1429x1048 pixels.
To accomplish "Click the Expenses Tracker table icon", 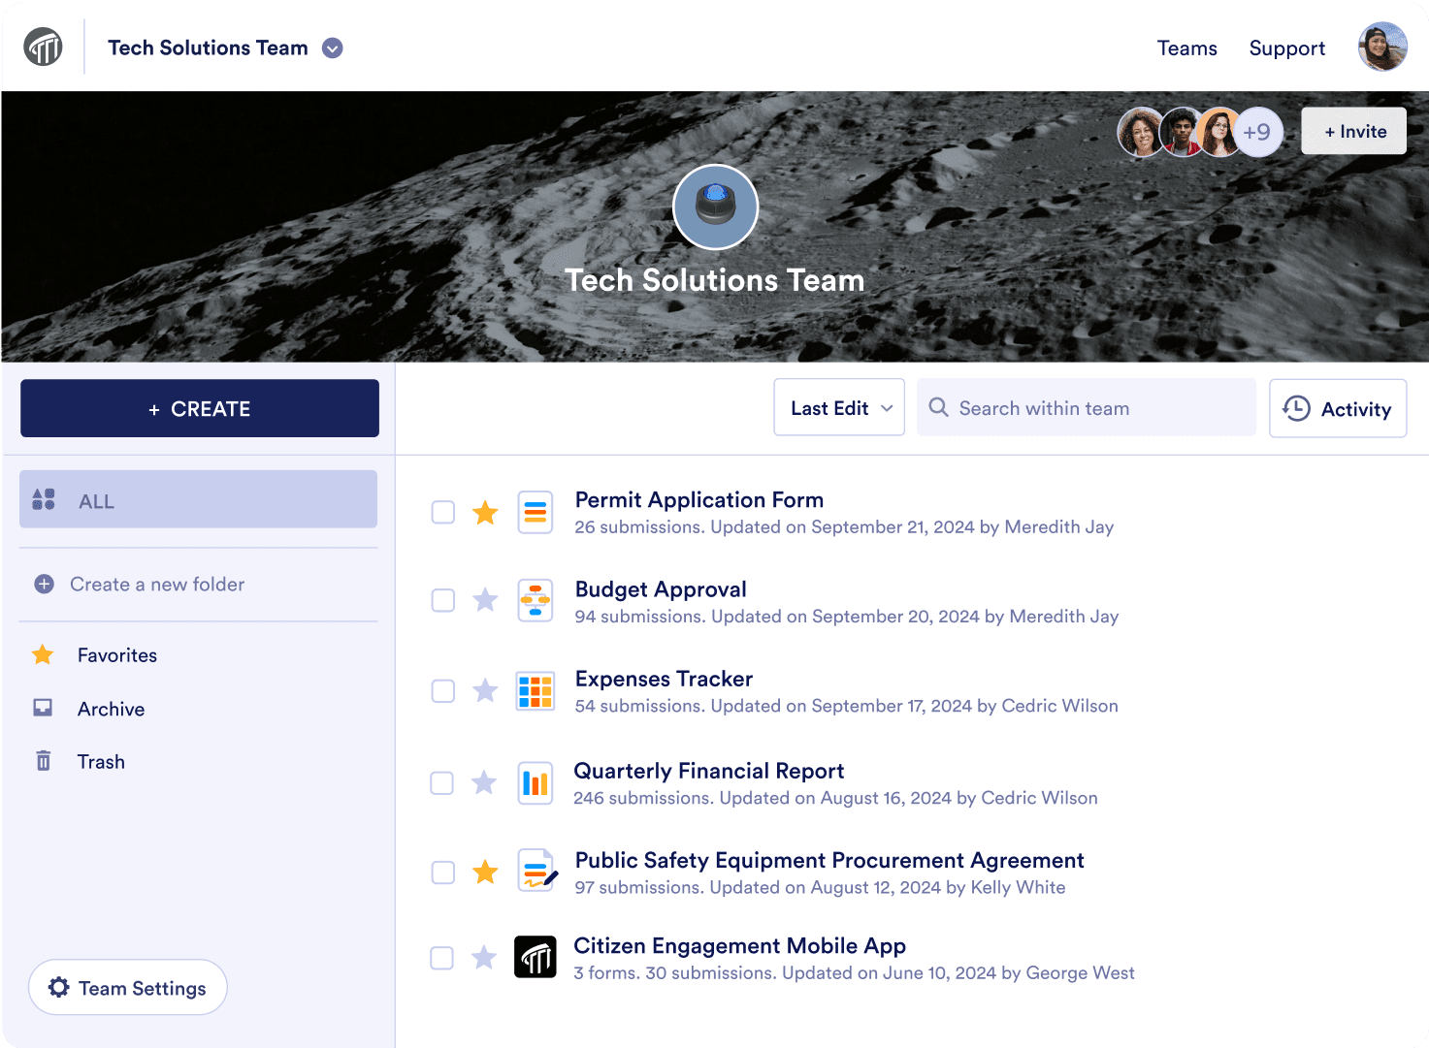I will 535,691.
